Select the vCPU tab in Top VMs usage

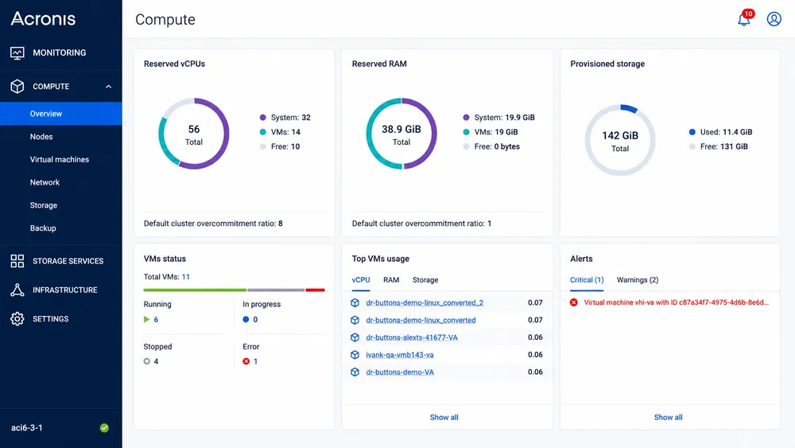coord(360,280)
